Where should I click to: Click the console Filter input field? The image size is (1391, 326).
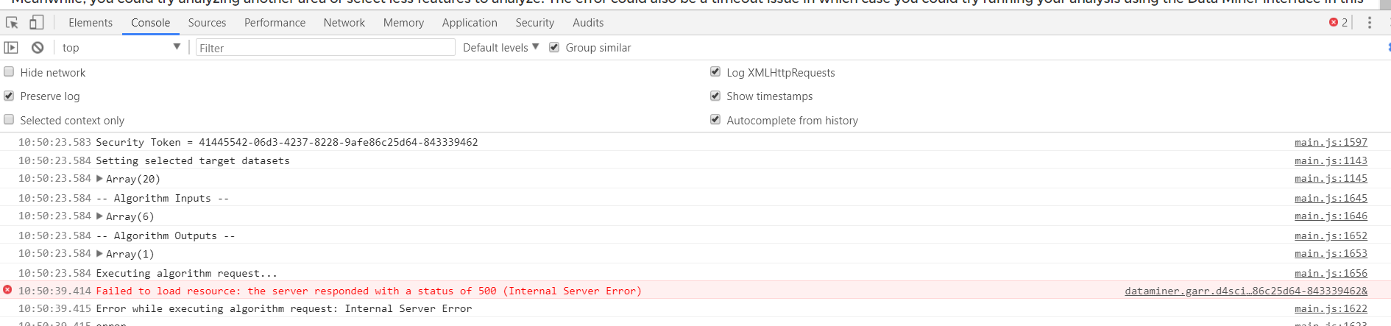click(x=325, y=48)
